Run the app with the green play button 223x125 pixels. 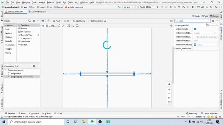click(x=158, y=7)
